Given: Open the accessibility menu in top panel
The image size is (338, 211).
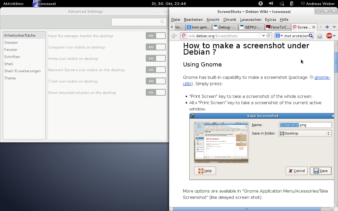Looking at the screenshot, I should point(260,4).
